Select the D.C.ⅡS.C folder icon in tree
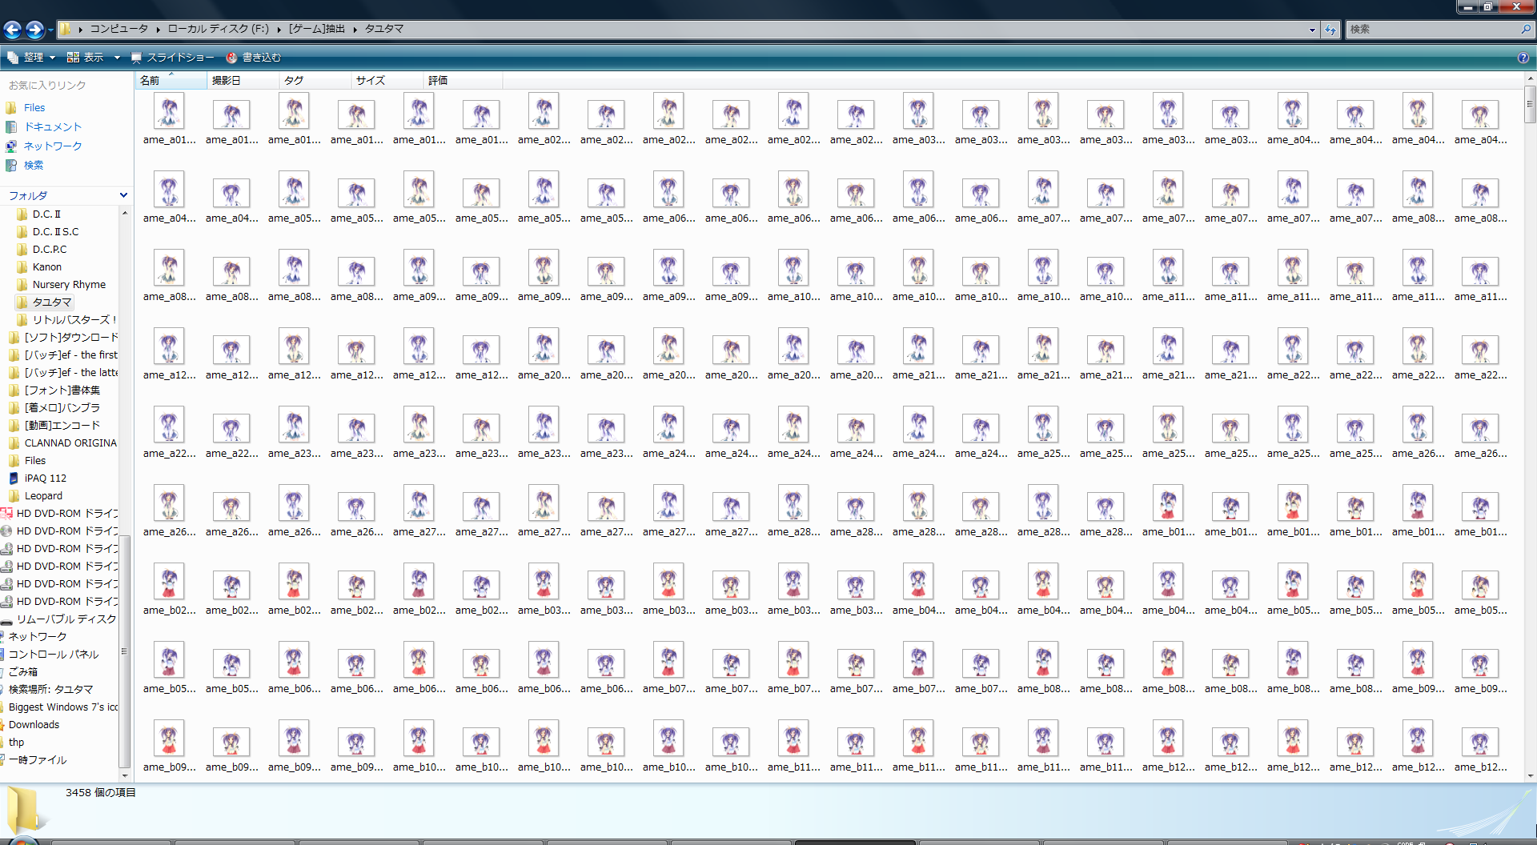 22,232
